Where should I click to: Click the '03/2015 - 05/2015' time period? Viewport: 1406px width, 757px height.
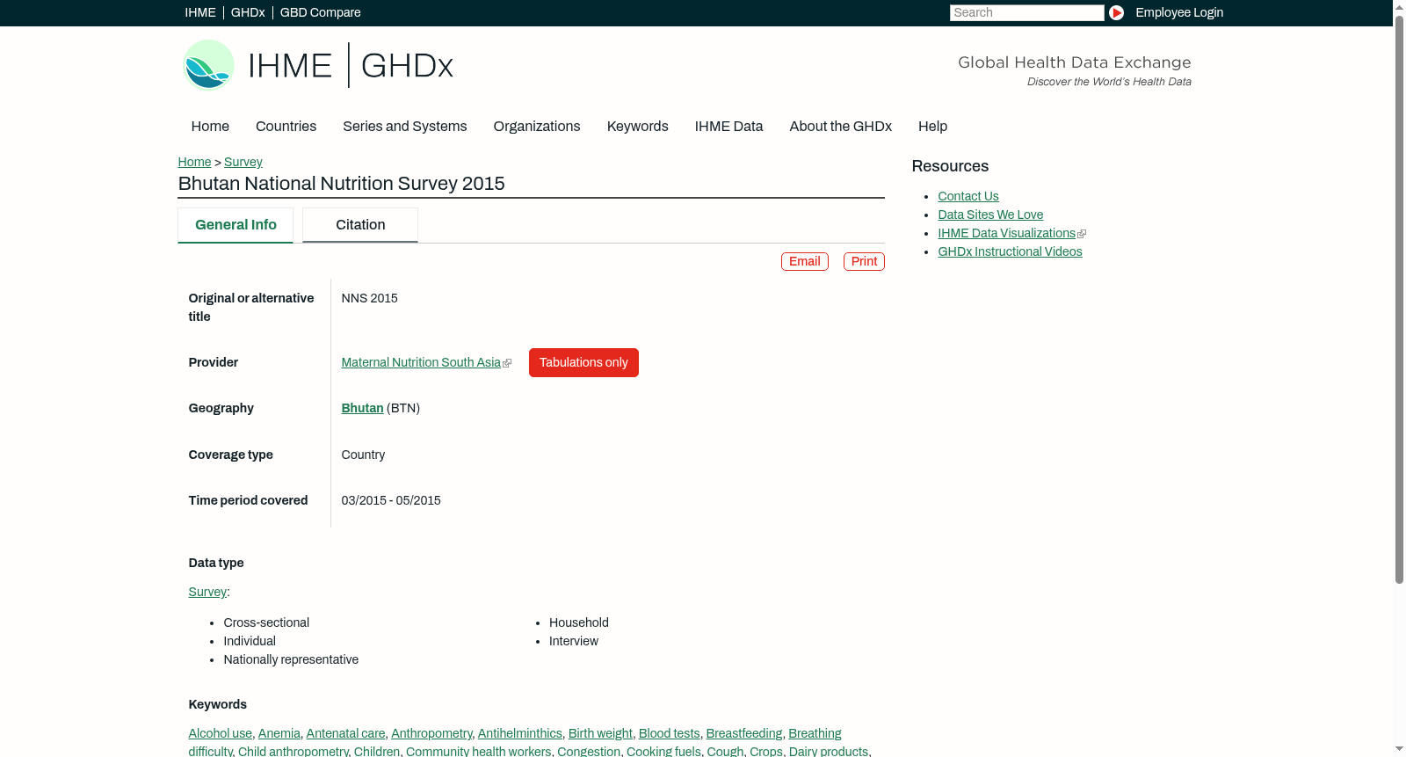click(x=391, y=500)
